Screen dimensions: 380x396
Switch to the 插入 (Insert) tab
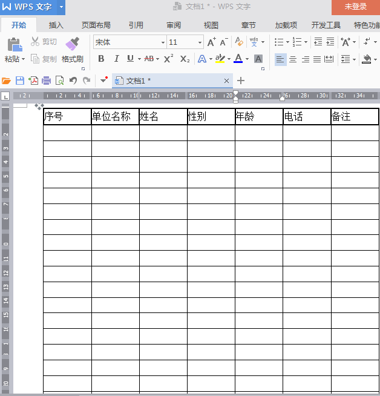(56, 25)
